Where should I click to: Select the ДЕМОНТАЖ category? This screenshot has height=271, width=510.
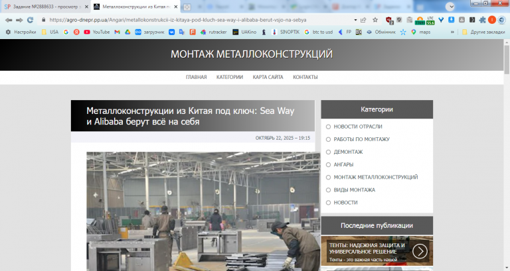[x=348, y=152]
